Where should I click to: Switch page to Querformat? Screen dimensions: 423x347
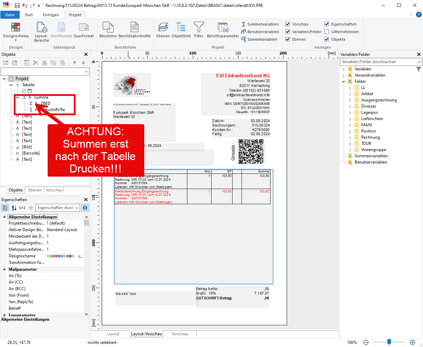click(83, 31)
